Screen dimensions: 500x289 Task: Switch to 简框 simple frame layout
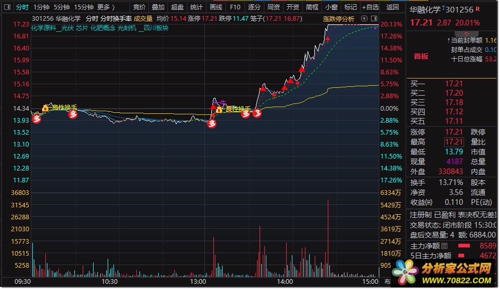point(312,7)
